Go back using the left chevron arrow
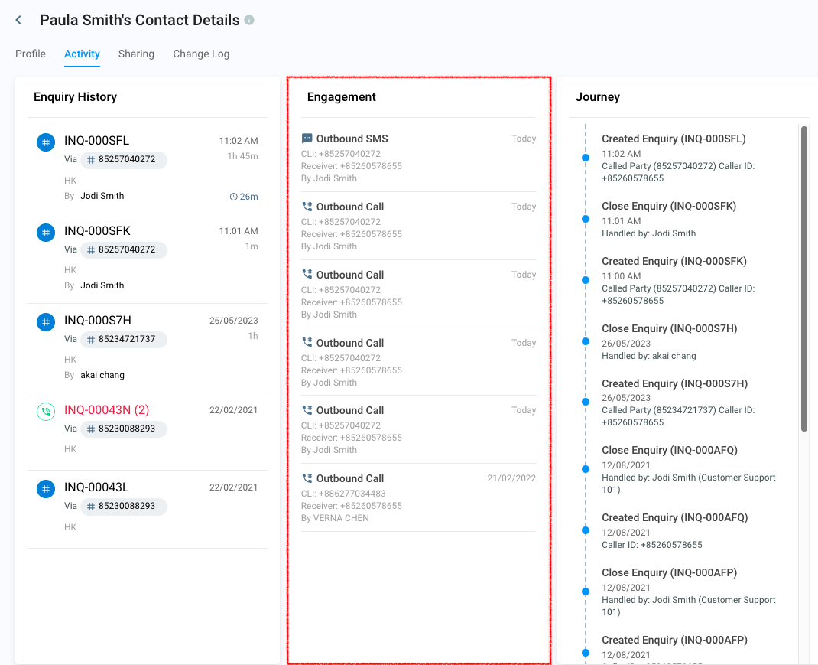 tap(19, 21)
